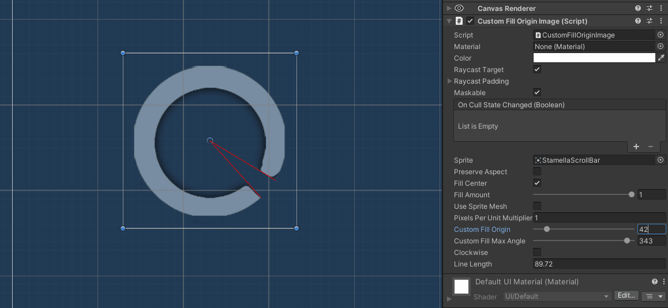Open help for Custom Fill Origin Image
668x308 pixels.
(x=638, y=21)
